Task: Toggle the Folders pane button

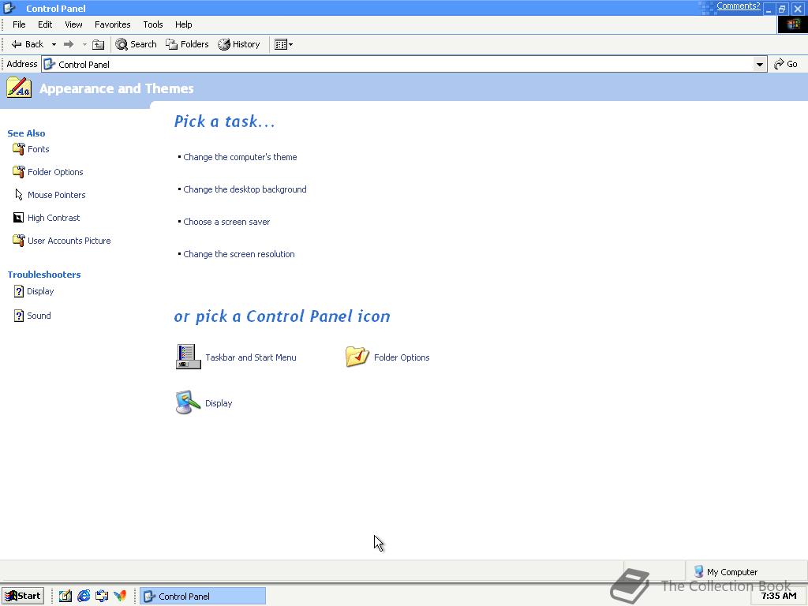Action: pyautogui.click(x=187, y=44)
